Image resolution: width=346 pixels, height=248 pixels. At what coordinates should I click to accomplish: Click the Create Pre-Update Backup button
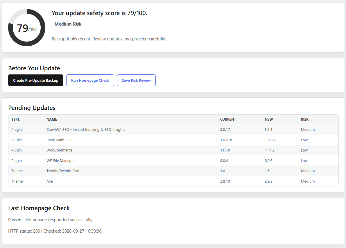[36, 80]
